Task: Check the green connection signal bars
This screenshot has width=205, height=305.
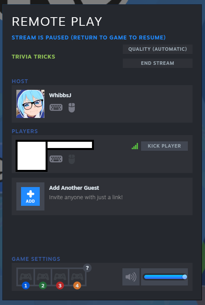Action: point(135,146)
